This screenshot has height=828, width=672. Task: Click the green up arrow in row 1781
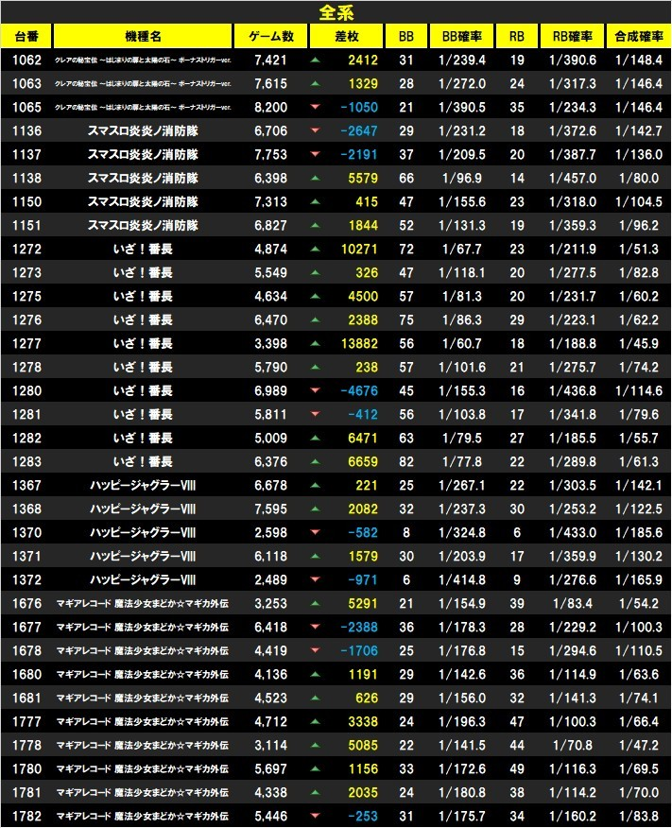[315, 792]
